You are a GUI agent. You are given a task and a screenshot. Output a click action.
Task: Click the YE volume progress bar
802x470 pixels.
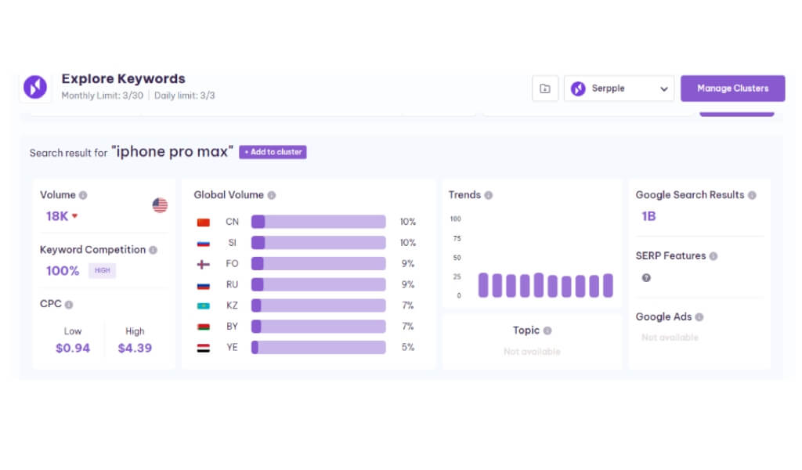318,347
